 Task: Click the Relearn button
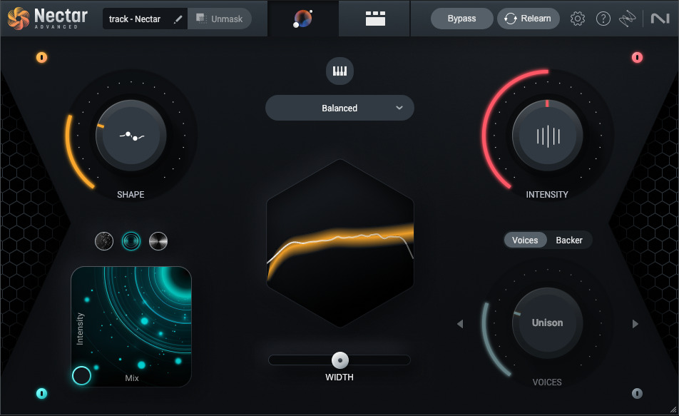point(529,19)
